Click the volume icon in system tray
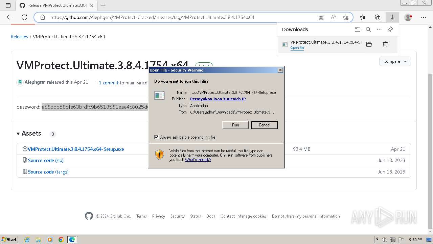This screenshot has width=433, height=244. [x=385, y=240]
